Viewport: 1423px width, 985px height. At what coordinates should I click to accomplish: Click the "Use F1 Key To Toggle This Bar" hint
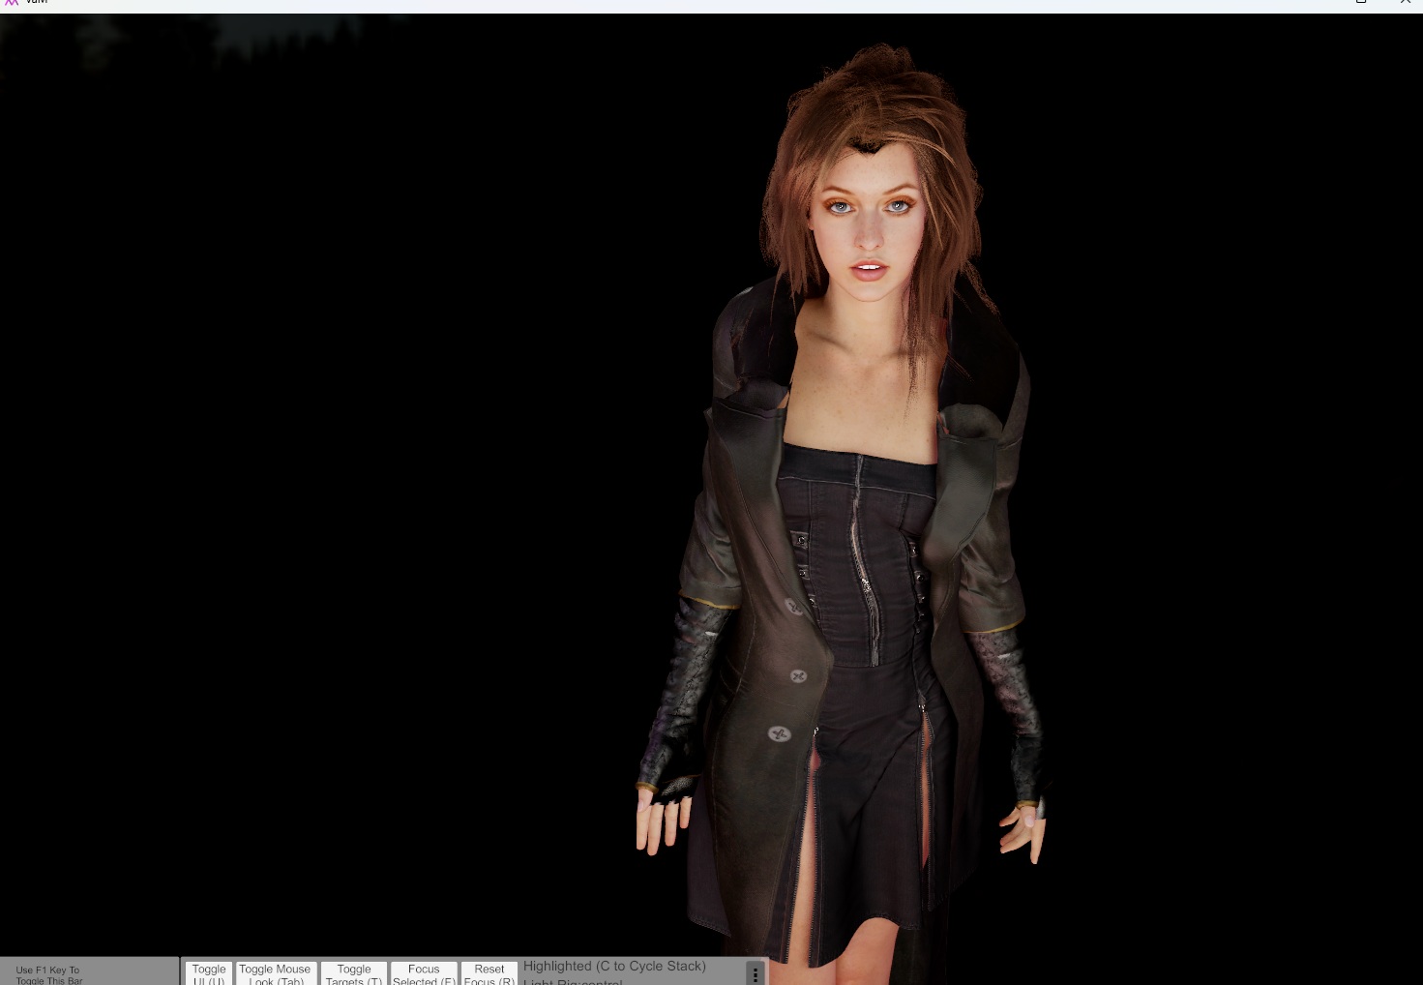tap(49, 974)
